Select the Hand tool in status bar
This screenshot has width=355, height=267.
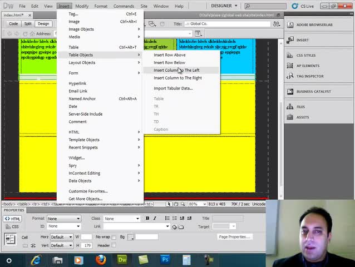click(x=176, y=204)
